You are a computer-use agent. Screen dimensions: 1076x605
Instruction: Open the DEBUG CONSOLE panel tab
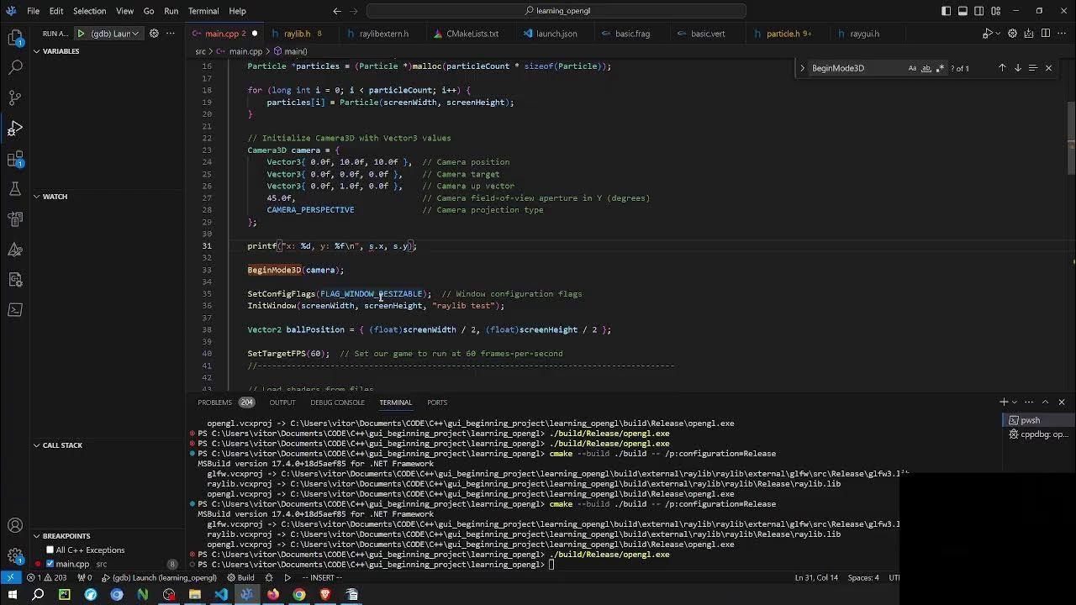coord(337,402)
